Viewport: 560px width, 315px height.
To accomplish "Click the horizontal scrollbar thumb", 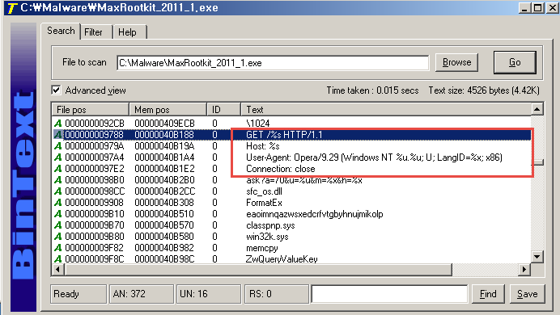I will [258, 270].
